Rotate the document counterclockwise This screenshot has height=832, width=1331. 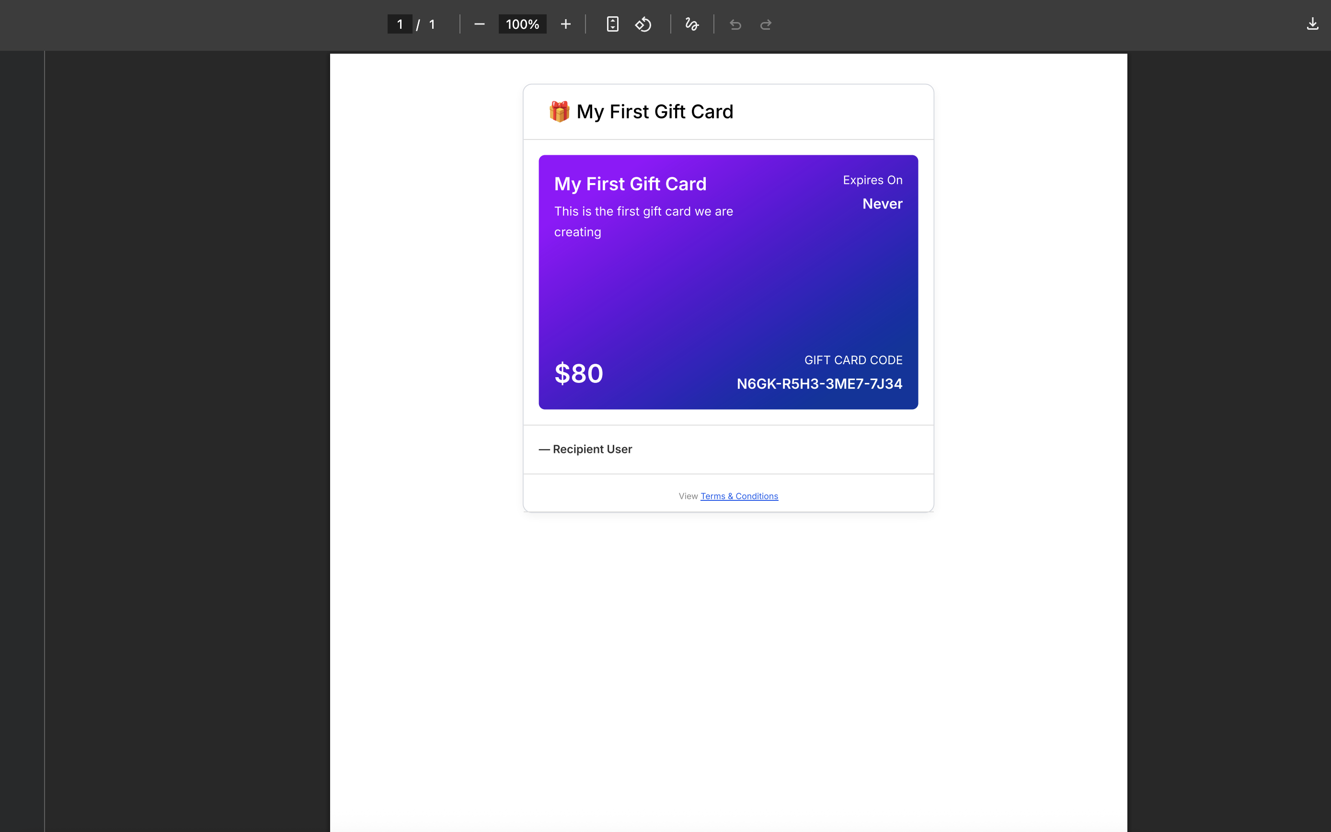click(x=643, y=24)
